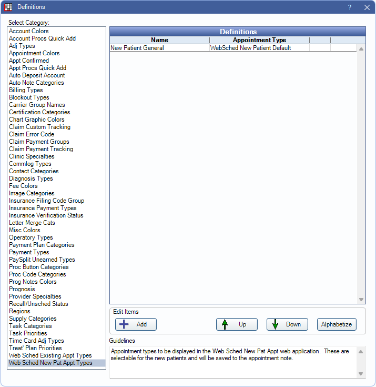This screenshot has width=376, height=387.
Task: Click the Add button with plus icon
Action: click(136, 324)
